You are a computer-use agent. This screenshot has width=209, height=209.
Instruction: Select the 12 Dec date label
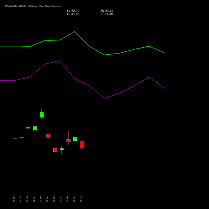[x=41, y=199]
